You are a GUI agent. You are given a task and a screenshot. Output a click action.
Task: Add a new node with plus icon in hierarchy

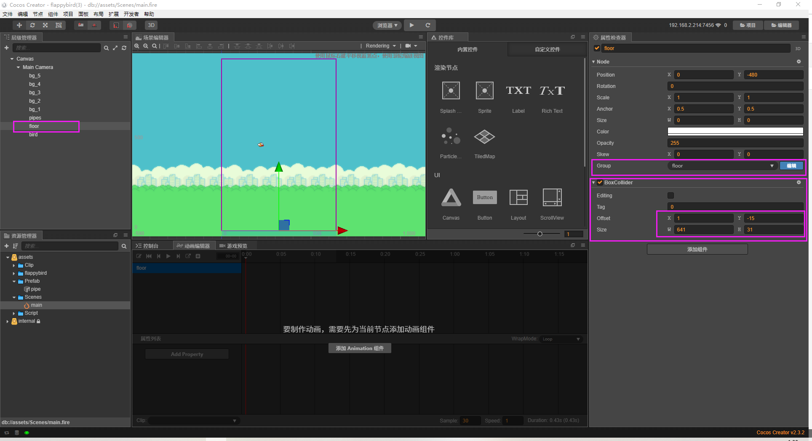coord(6,48)
